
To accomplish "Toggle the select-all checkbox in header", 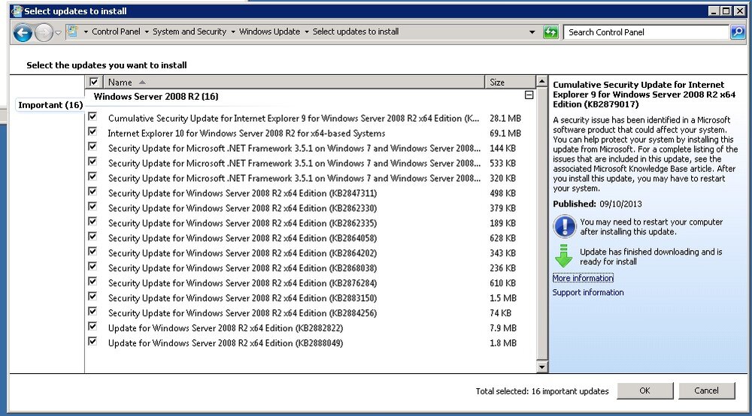I will point(94,82).
